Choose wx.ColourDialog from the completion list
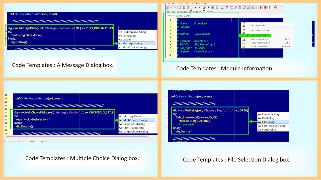This screenshot has width=321, height=180. [268, 114]
